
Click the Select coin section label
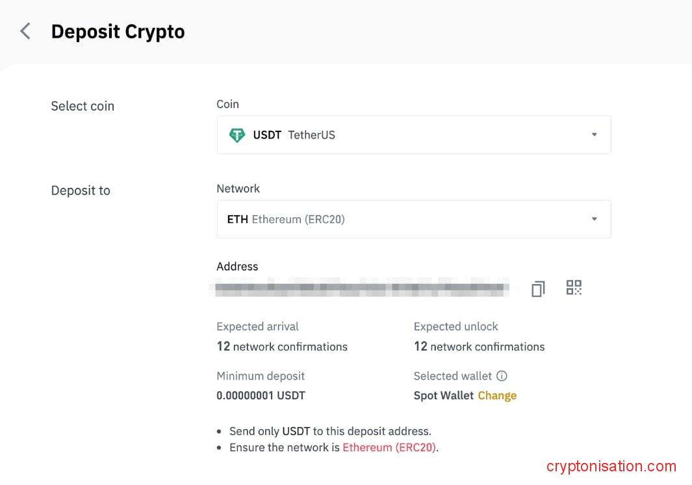[83, 106]
